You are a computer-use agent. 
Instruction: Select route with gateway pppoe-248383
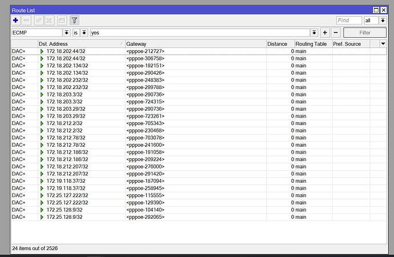(199, 80)
